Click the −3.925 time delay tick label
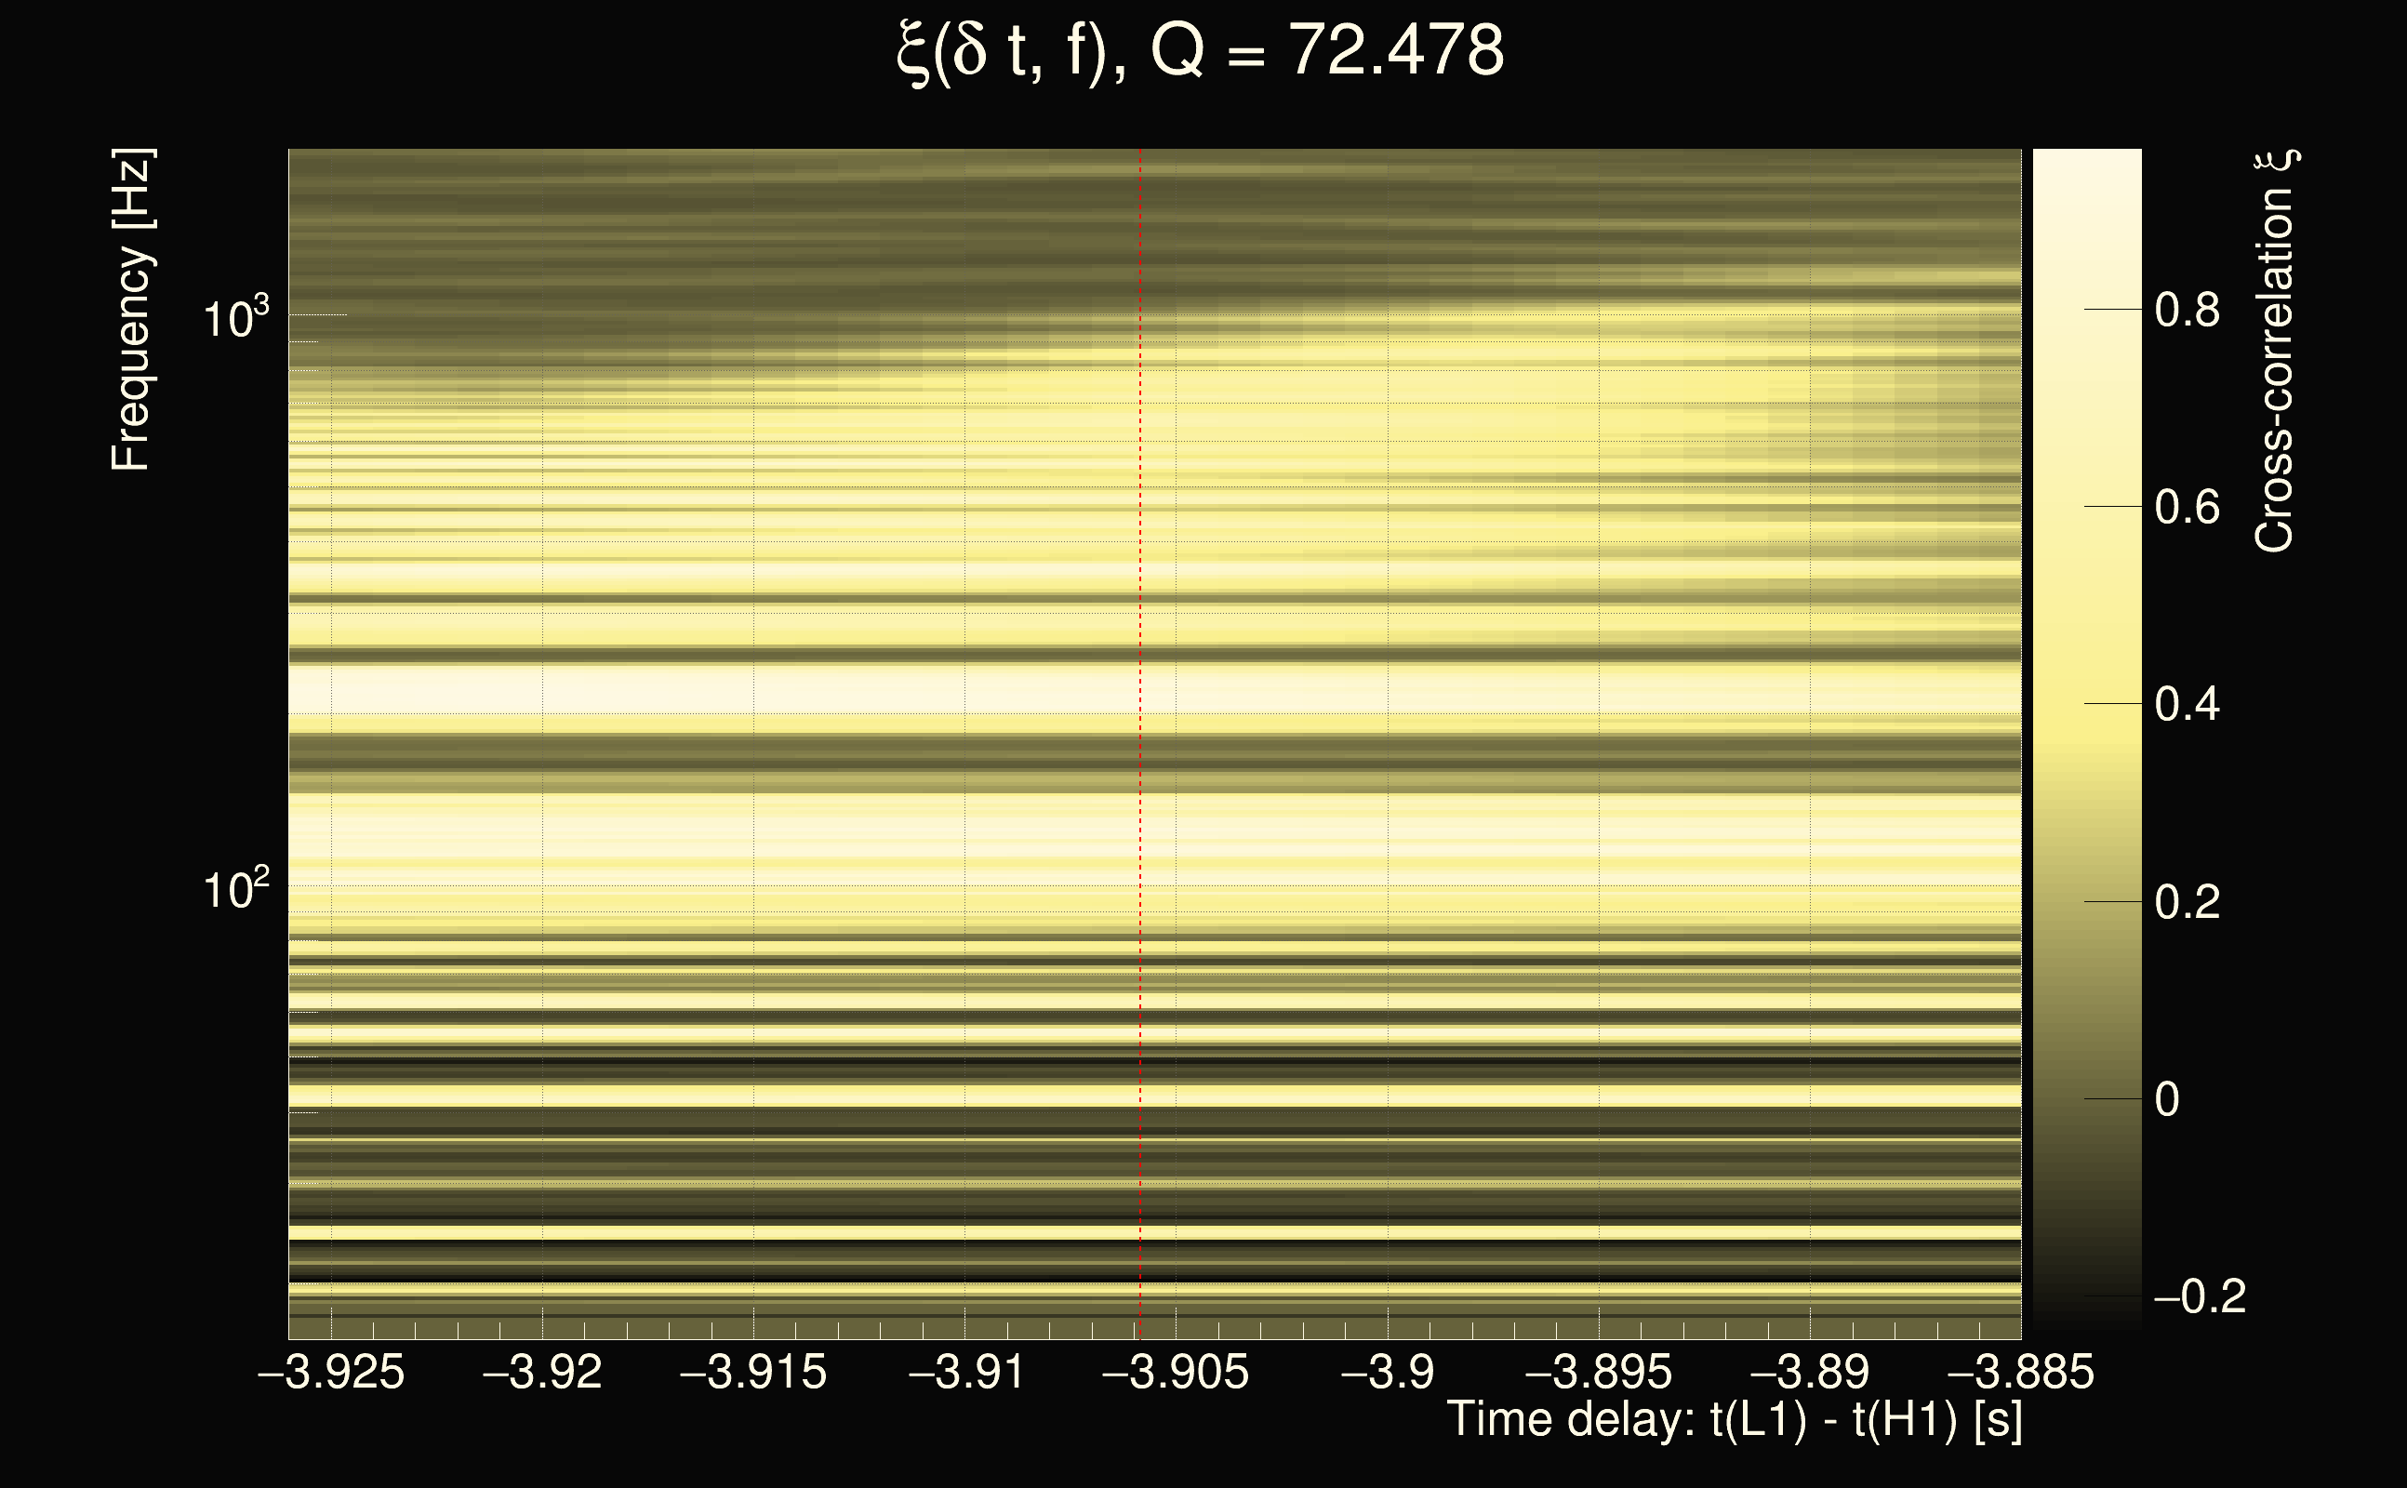 [x=331, y=1372]
